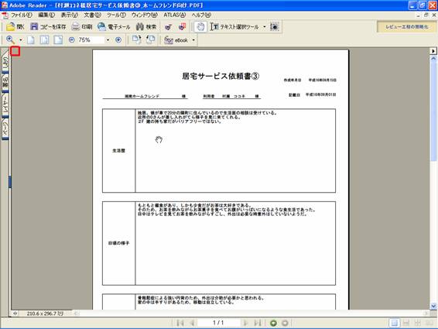Open a file with the folder icon
The height and width of the screenshot is (329, 438).
(15, 27)
